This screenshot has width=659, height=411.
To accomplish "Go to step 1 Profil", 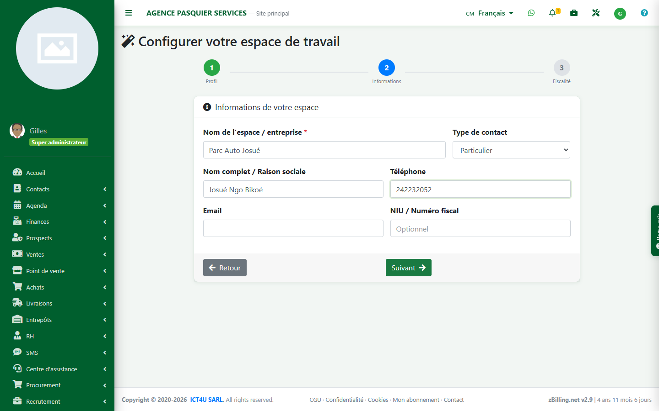I will pyautogui.click(x=211, y=68).
